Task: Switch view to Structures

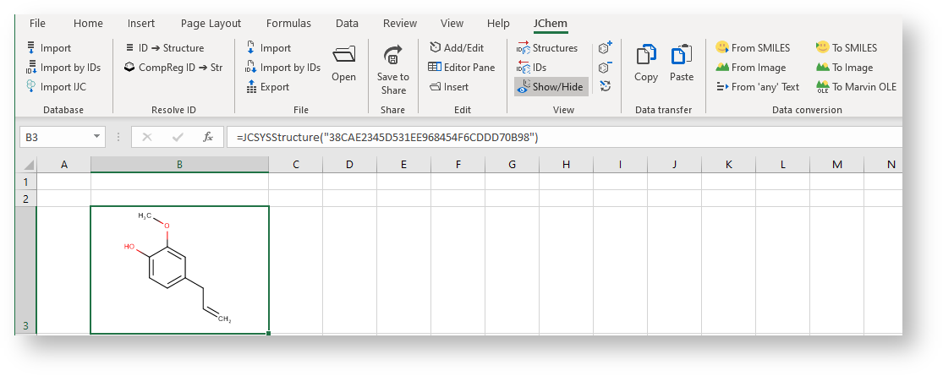Action: pyautogui.click(x=547, y=48)
